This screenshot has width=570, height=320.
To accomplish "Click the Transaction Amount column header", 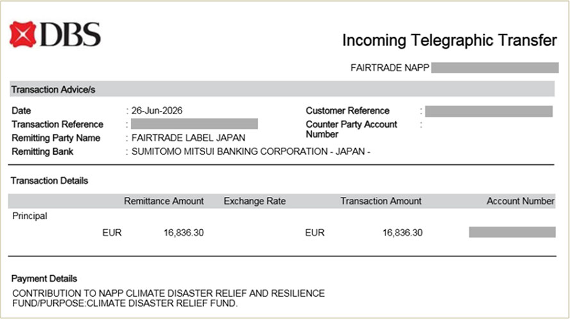I will point(381,201).
